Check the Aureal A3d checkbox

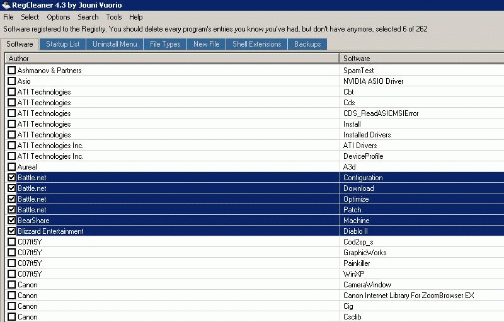click(x=11, y=167)
